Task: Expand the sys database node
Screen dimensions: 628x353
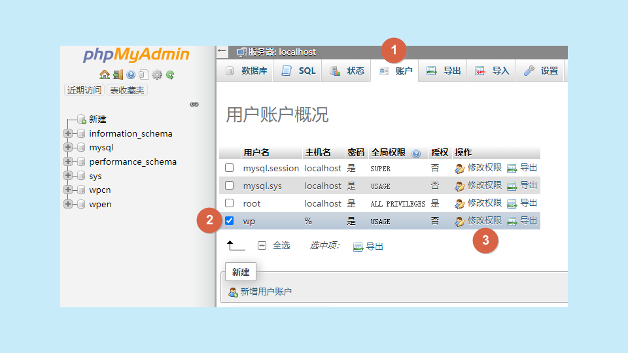Action: (68, 175)
